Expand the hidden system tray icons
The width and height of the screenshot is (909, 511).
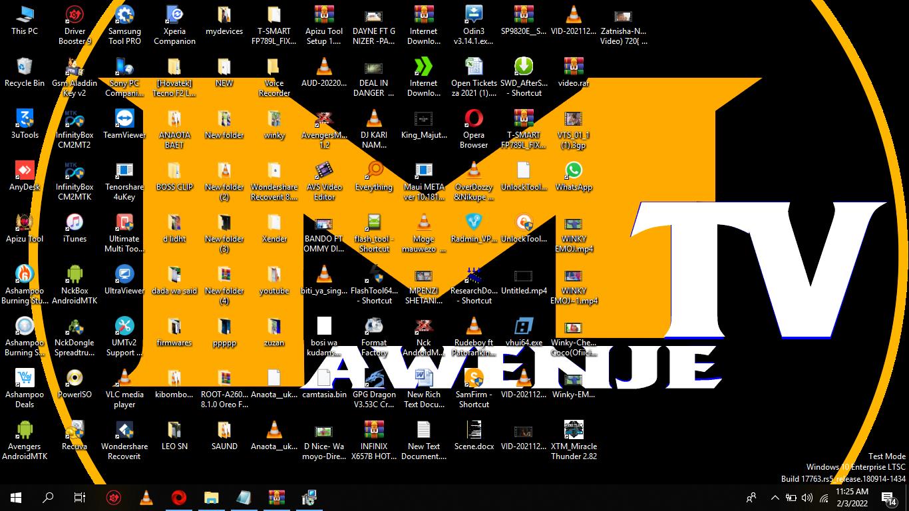775,498
